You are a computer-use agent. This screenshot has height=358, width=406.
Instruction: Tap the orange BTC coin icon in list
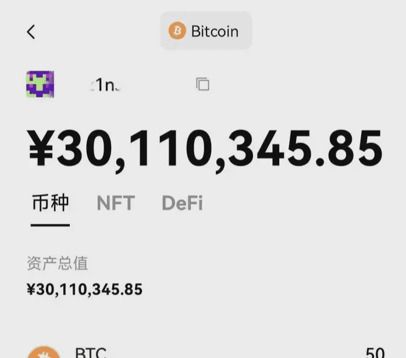click(x=44, y=352)
